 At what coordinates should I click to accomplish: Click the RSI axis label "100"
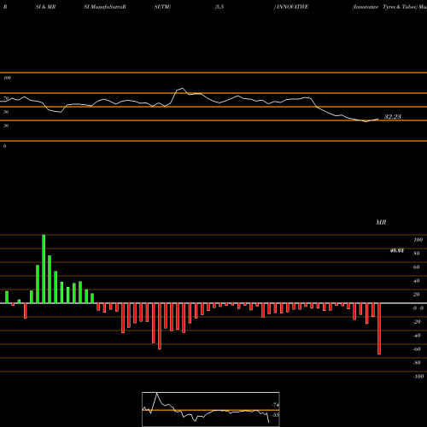(x=7, y=78)
